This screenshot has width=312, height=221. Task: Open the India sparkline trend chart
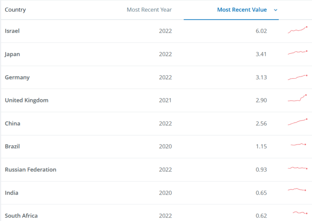tap(298, 190)
